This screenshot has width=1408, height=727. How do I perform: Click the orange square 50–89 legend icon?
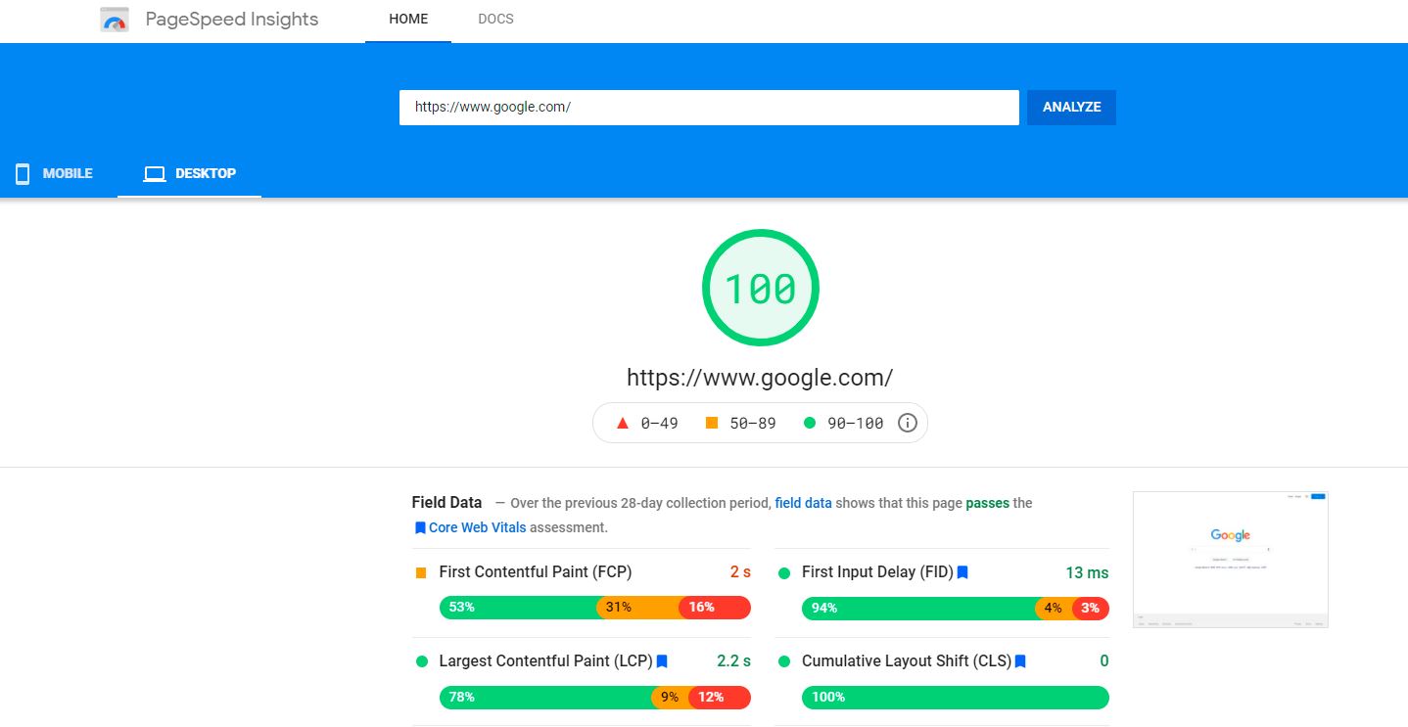(x=712, y=423)
